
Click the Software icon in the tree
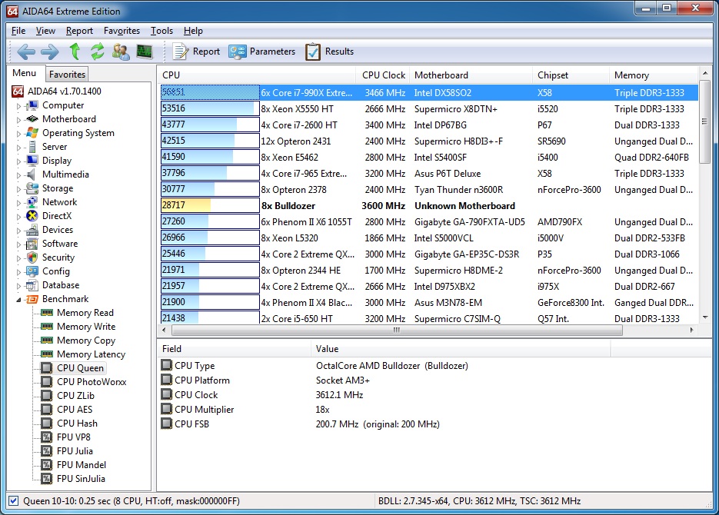tap(32, 244)
